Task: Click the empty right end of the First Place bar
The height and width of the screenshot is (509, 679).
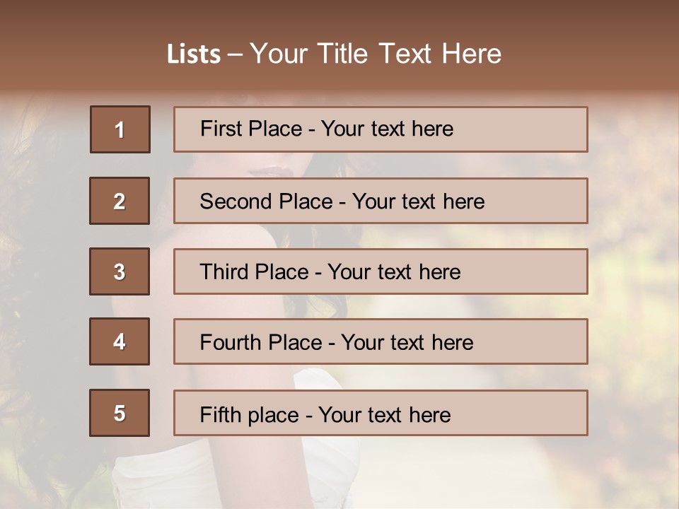Action: click(x=530, y=129)
